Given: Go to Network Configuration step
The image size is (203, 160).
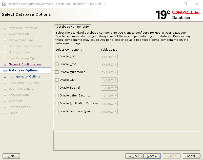Looking at the screenshot, I should tap(25, 64).
